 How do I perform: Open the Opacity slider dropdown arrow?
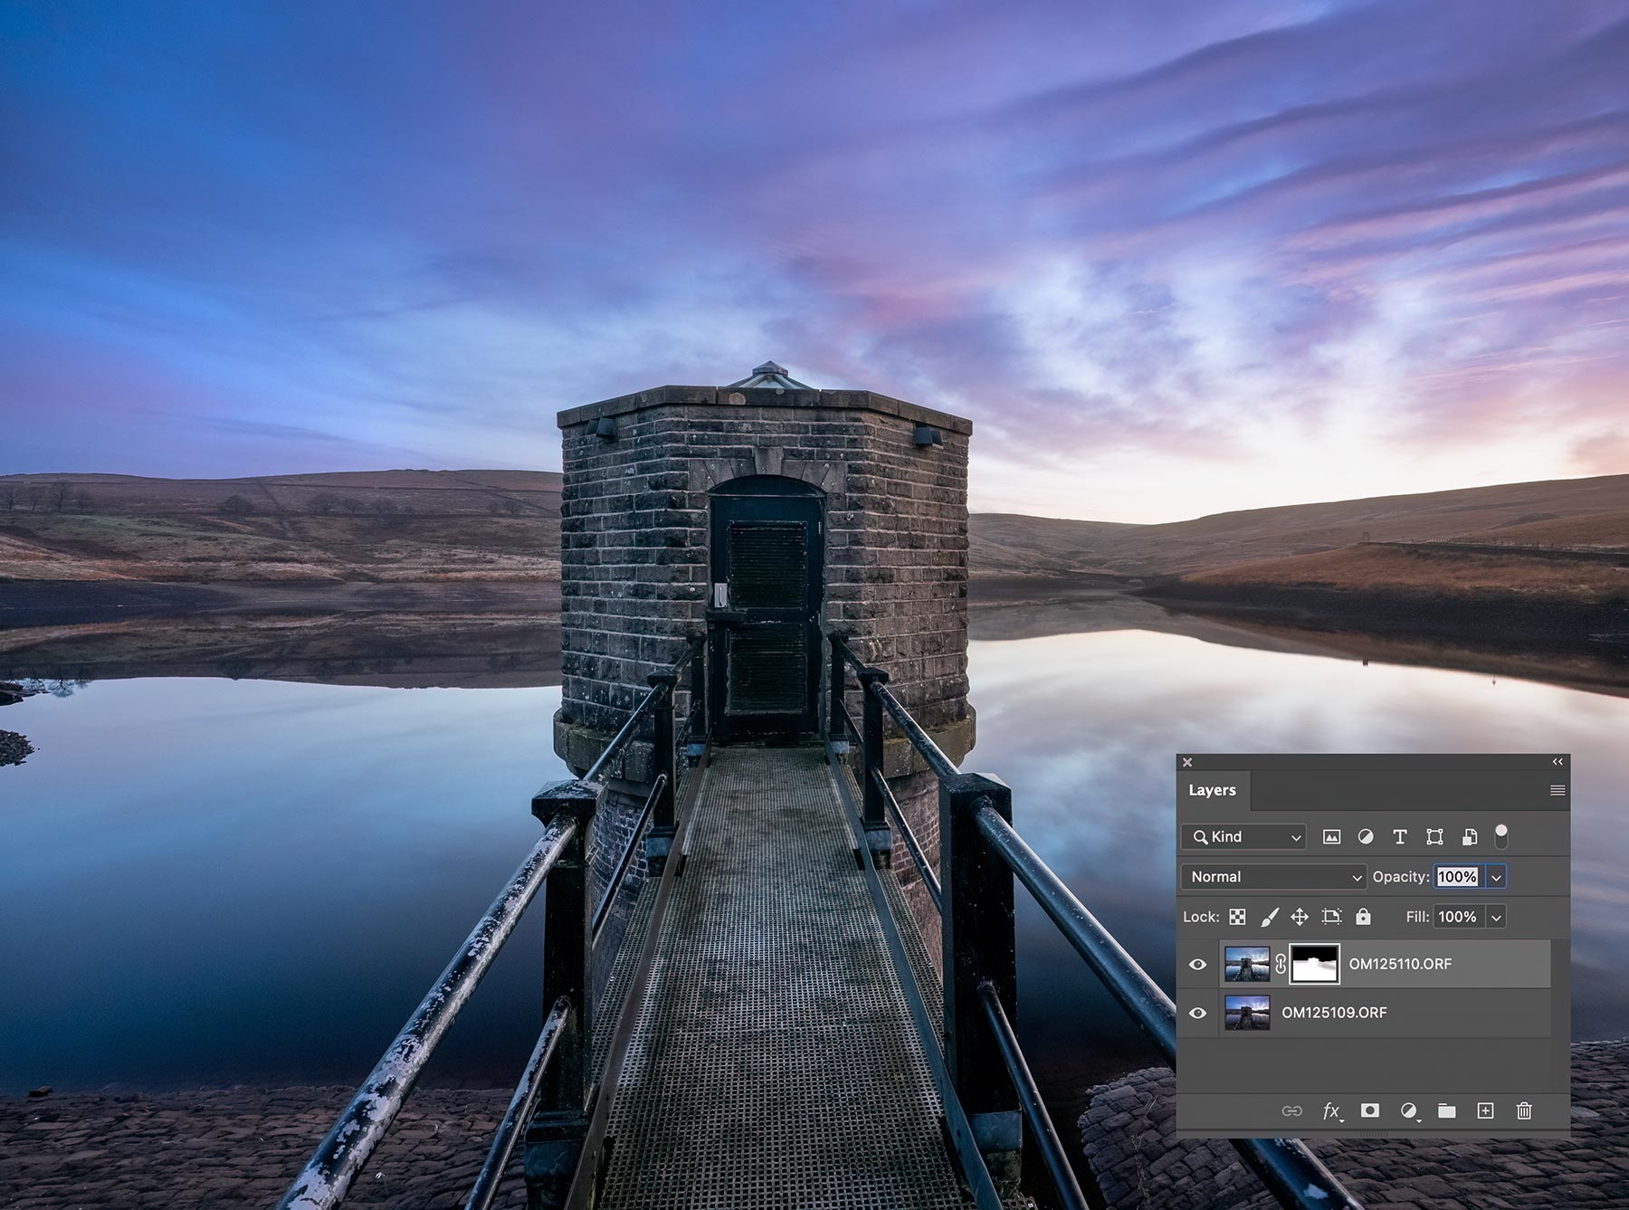[x=1496, y=877]
